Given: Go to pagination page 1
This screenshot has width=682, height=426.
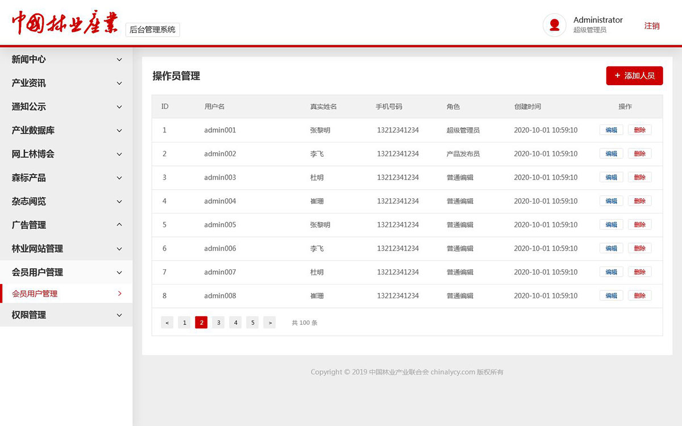Looking at the screenshot, I should pos(184,323).
